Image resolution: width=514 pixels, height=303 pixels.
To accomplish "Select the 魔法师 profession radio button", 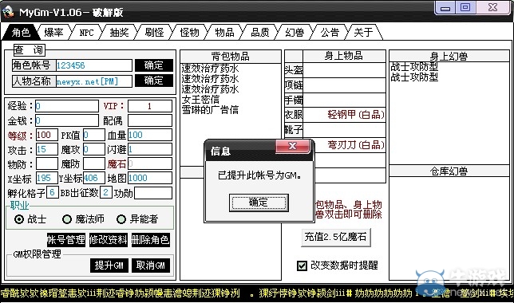I will (x=67, y=219).
